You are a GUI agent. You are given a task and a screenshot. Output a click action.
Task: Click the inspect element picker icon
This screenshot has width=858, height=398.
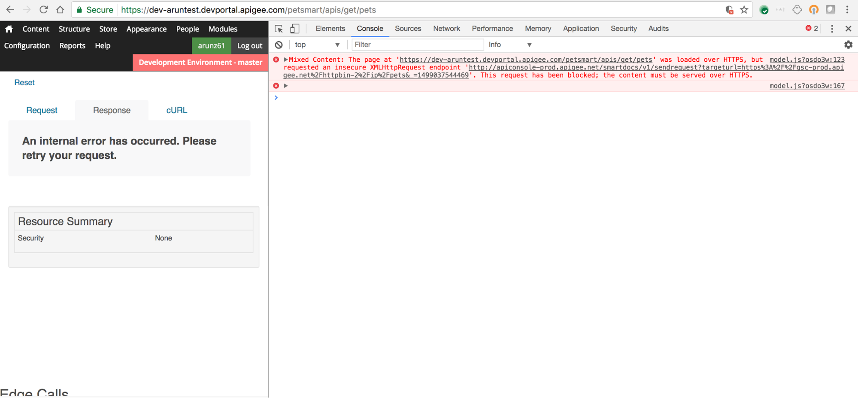point(279,29)
